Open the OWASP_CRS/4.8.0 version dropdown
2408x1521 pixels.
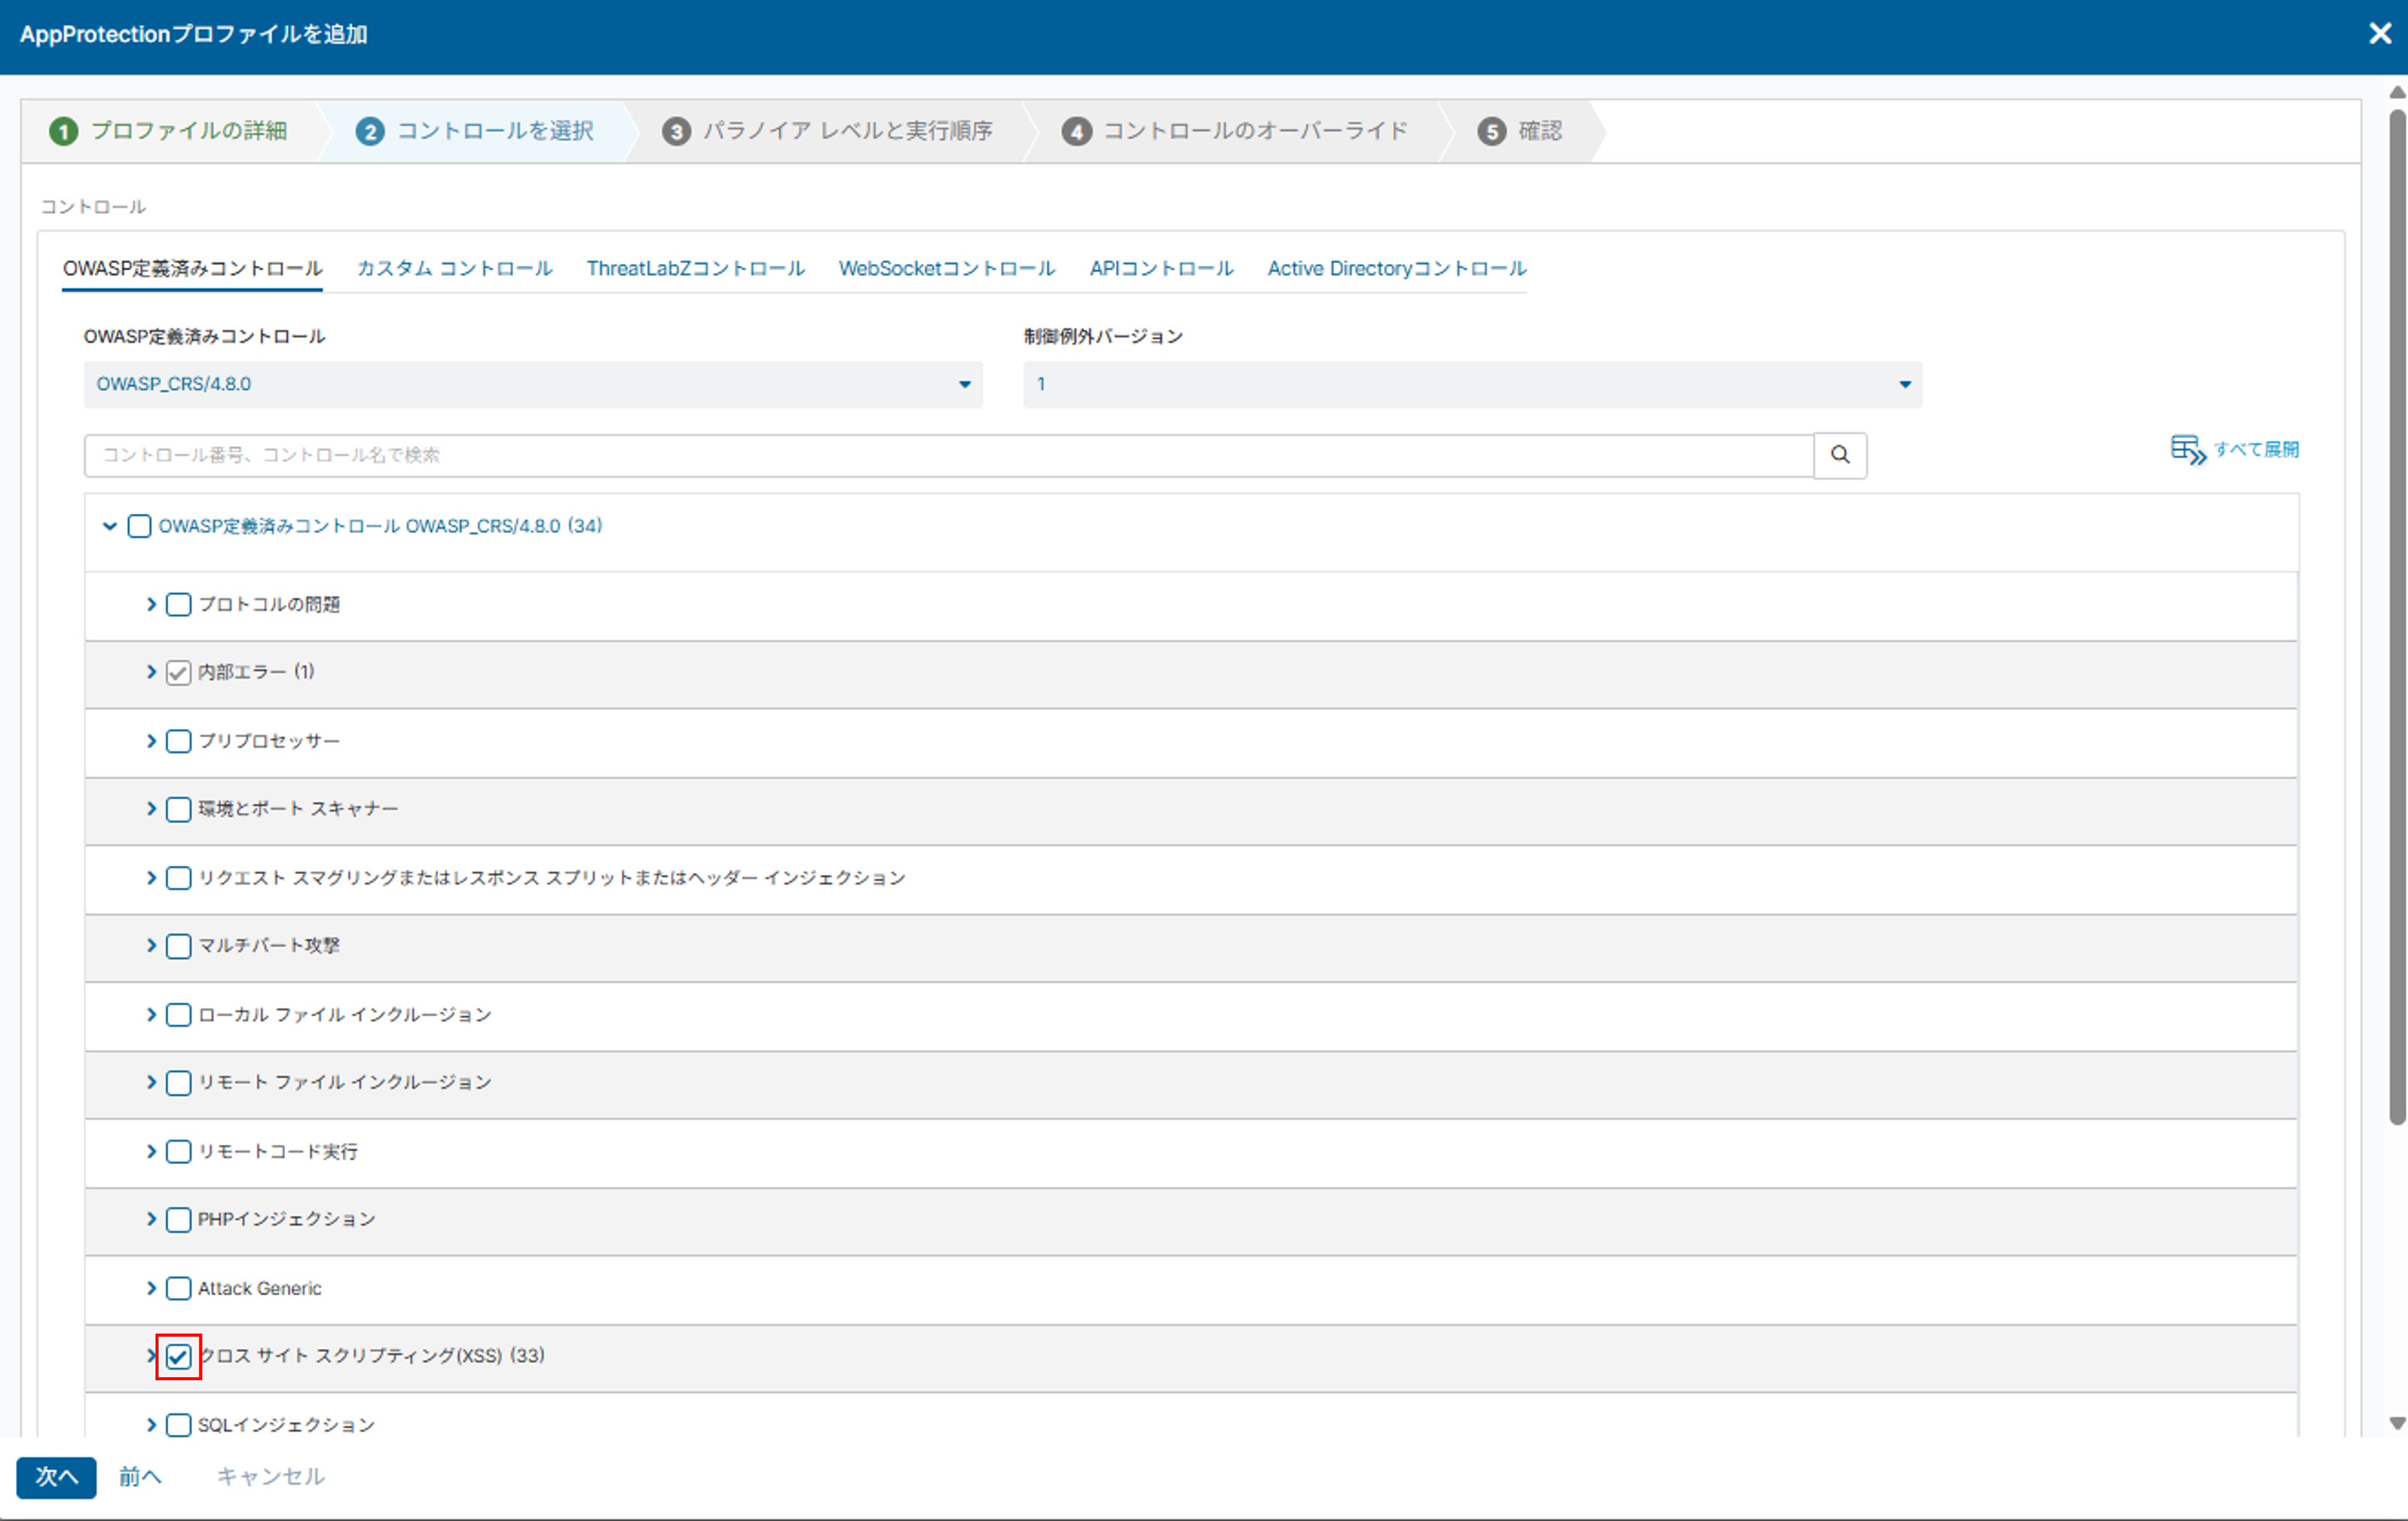(532, 384)
